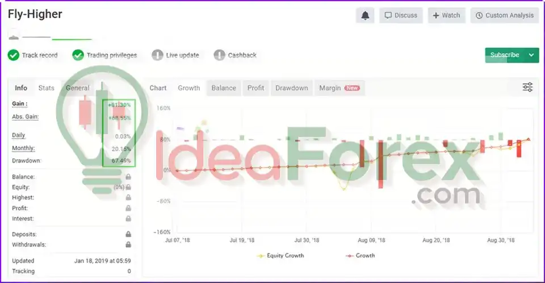Screen dimensions: 545x283
Task: Click the Fly-Higher system title
Action: click(35, 14)
